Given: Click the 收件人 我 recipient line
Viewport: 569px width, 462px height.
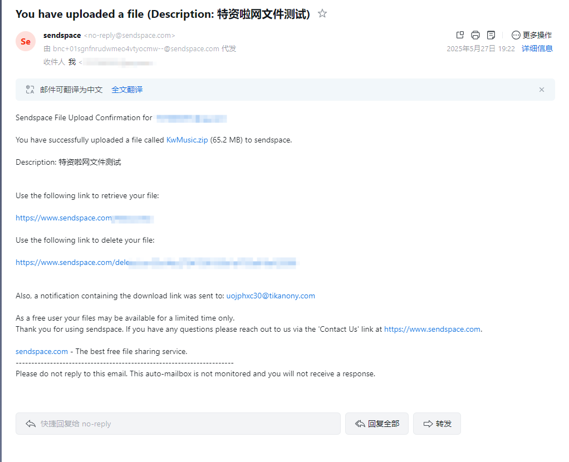Looking at the screenshot, I should click(100, 62).
